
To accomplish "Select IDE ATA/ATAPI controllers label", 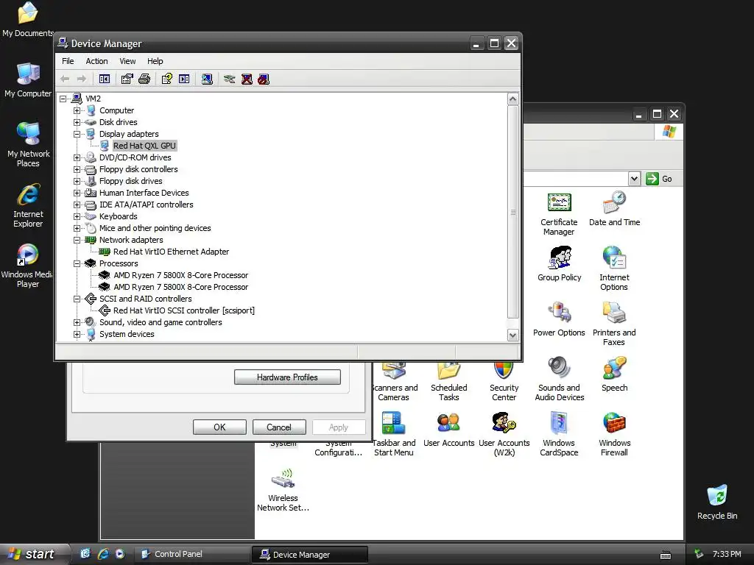I will click(x=147, y=205).
